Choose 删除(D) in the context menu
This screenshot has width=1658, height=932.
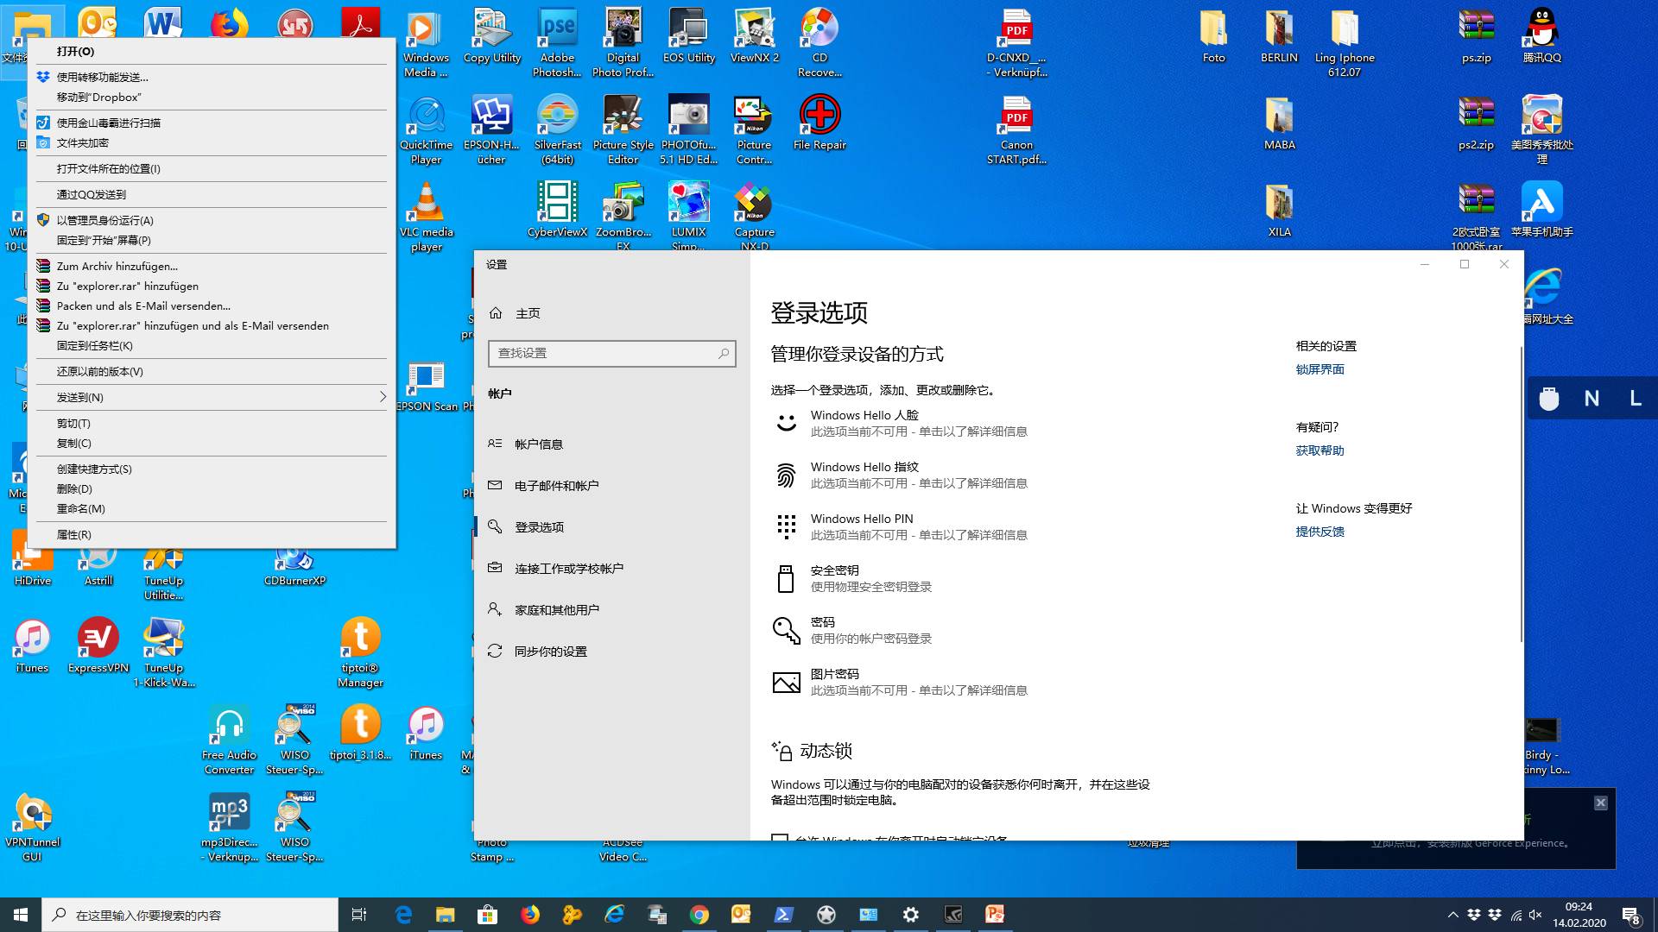pos(212,489)
